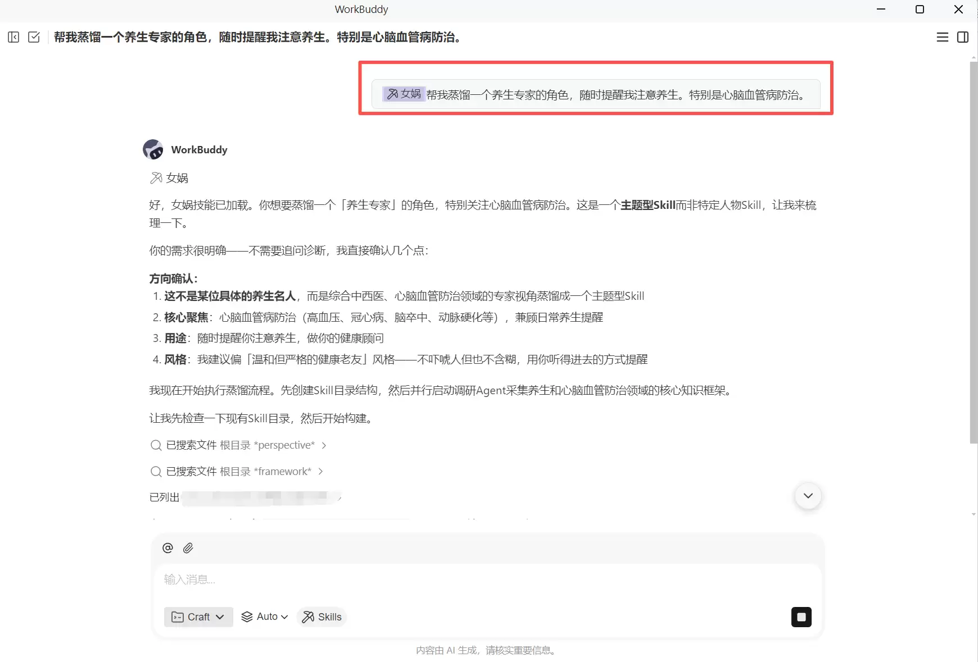Attach a file with the paperclip icon
978x662 pixels.
click(x=188, y=548)
